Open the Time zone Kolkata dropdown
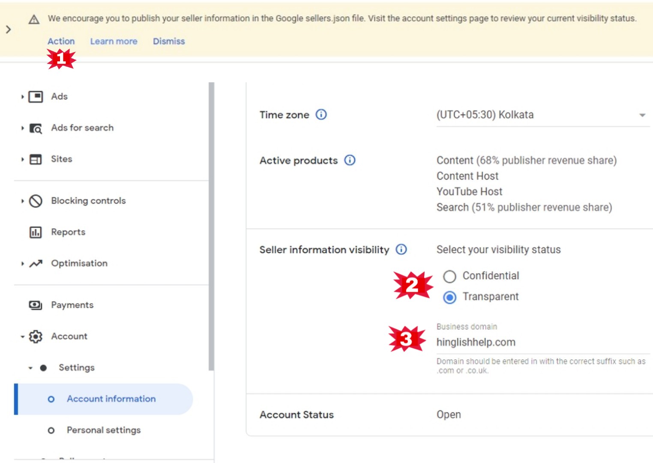This screenshot has height=463, width=653. click(542, 115)
